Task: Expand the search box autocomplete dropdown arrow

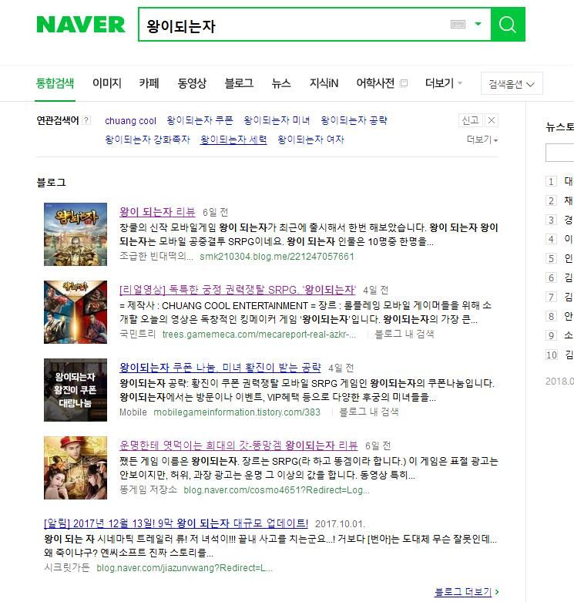Action: (478, 24)
